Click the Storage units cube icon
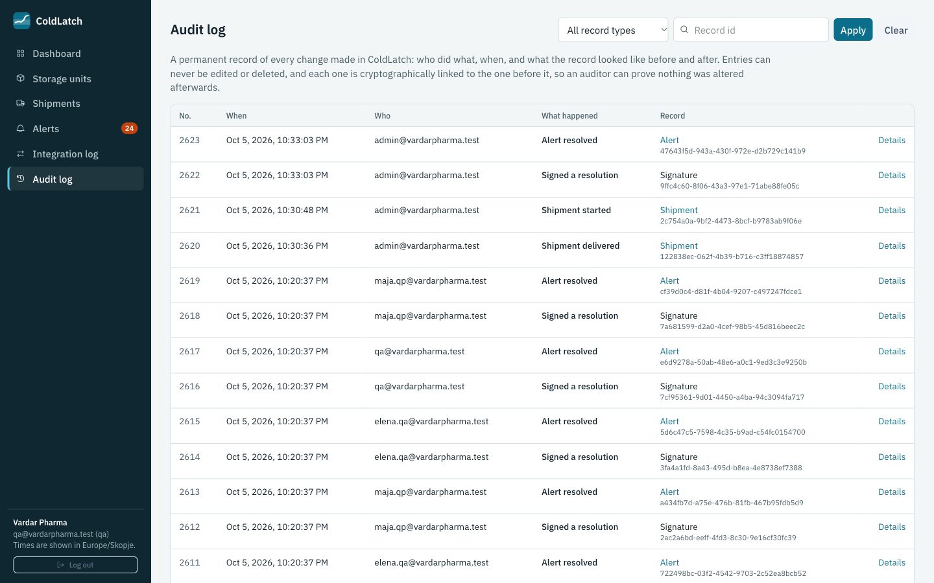Screen dimensions: 934x583 tap(20, 78)
